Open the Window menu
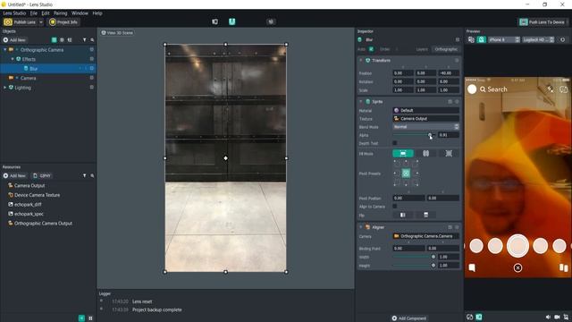The width and height of the screenshot is (572, 322). 80,13
